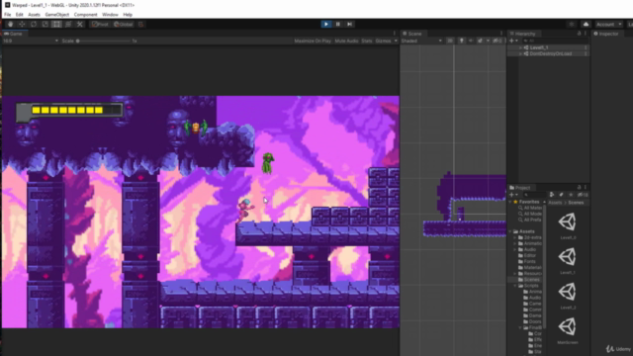Image resolution: width=633 pixels, height=356 pixels.
Task: Toggle 2D mode in Scene view
Action: point(450,41)
